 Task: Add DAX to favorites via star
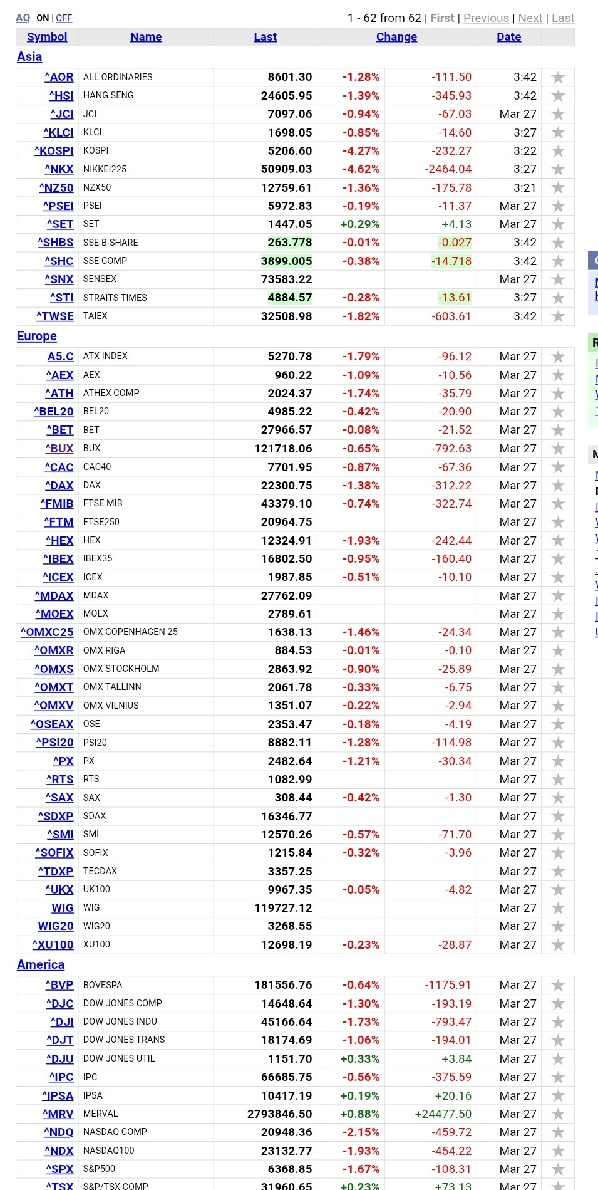tap(557, 486)
